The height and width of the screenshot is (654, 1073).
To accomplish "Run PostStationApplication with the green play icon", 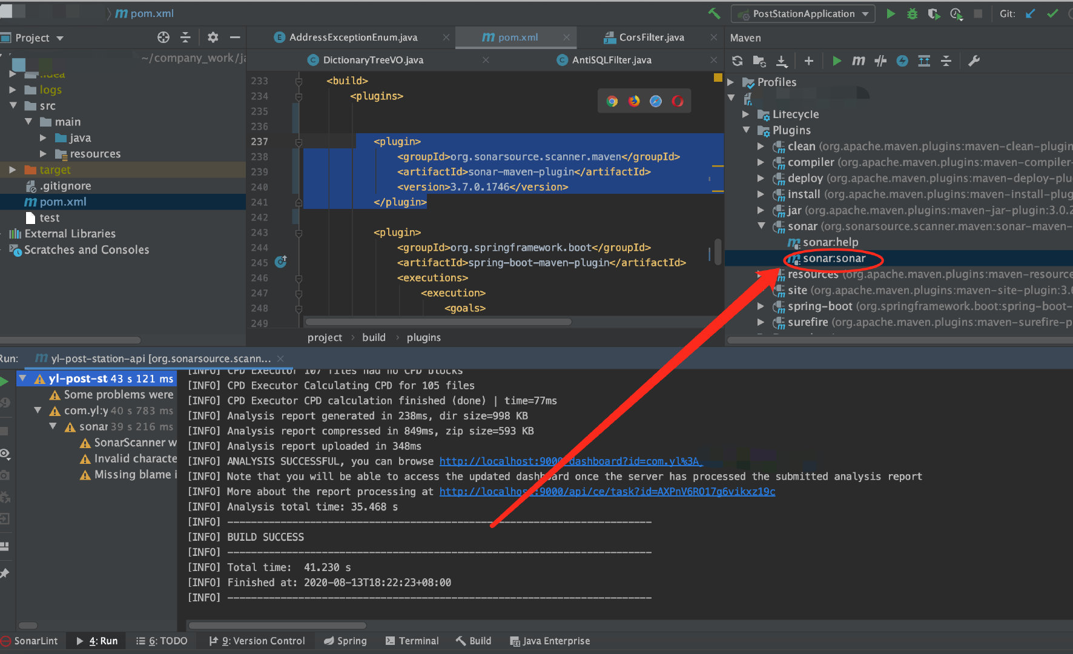I will click(x=891, y=13).
